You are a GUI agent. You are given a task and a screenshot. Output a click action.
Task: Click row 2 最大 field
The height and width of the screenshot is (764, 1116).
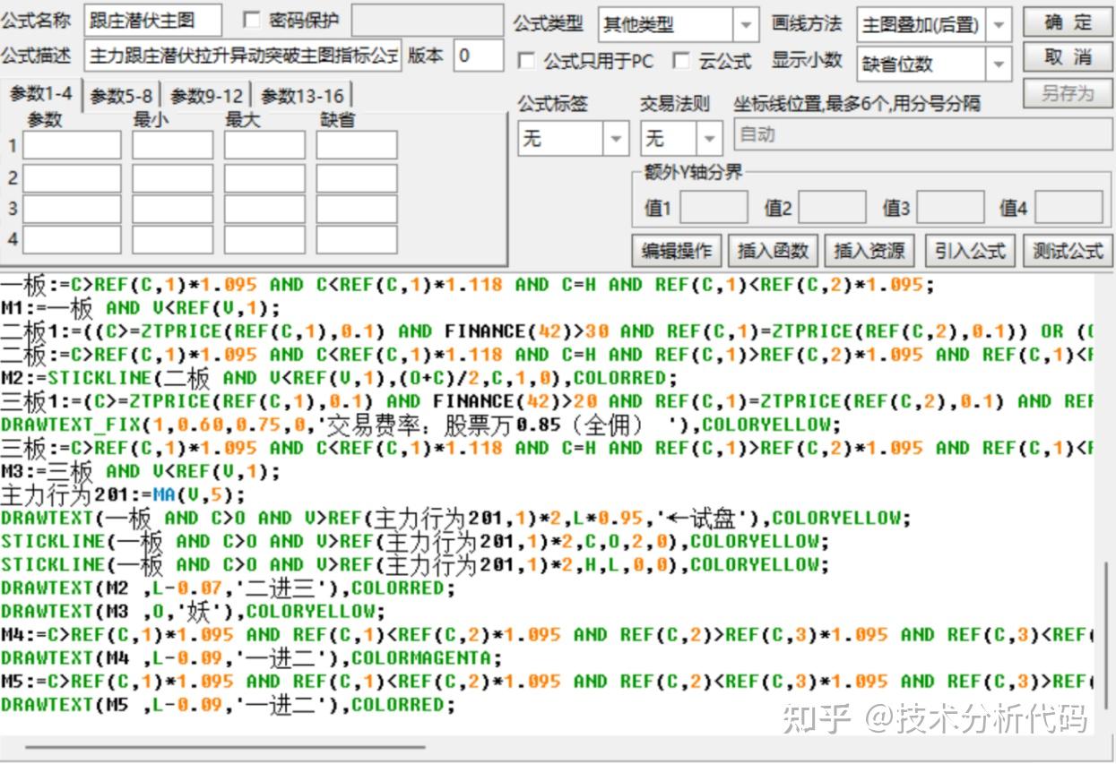[x=264, y=178]
